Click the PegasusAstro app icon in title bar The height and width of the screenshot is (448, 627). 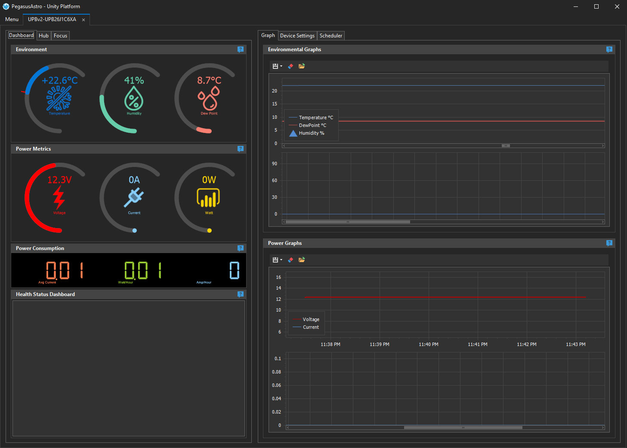coord(6,6)
